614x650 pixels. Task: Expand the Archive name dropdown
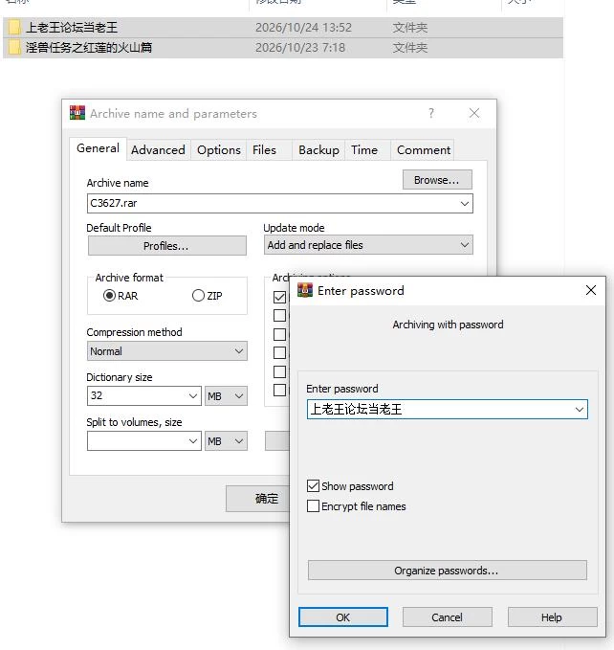tap(465, 204)
